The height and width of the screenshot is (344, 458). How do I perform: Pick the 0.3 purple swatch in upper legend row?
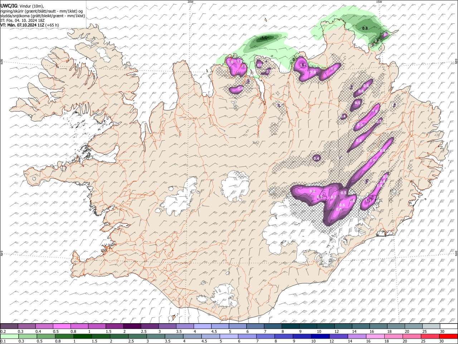[26, 326]
